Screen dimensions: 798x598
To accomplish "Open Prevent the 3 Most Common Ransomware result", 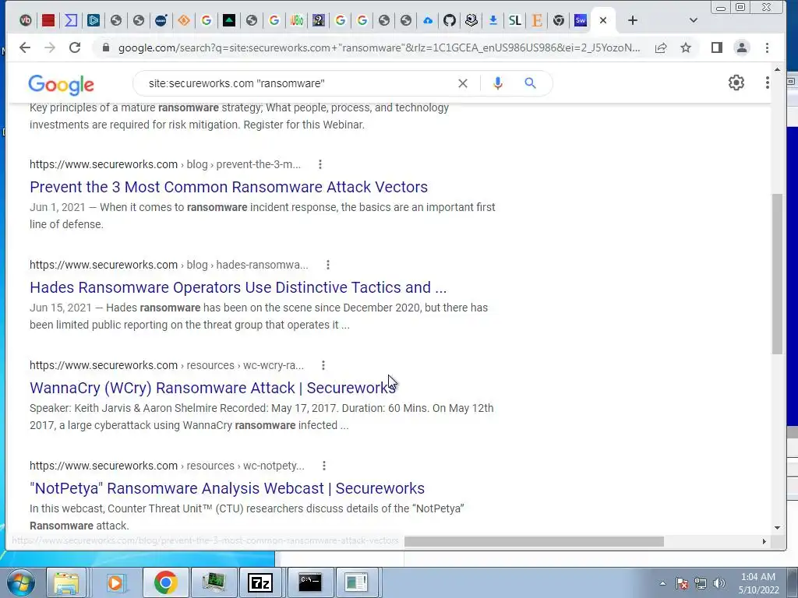I will click(x=228, y=187).
